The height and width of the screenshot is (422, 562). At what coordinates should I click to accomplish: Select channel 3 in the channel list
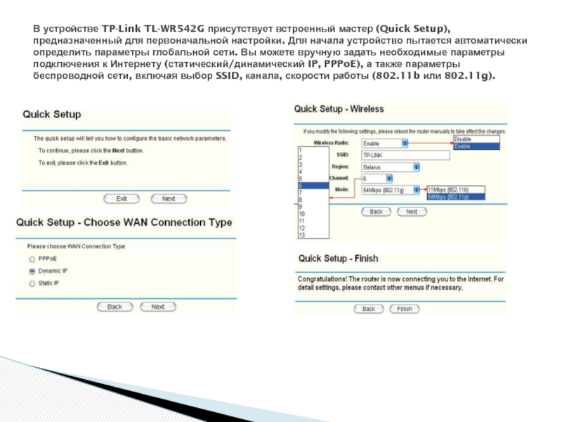pos(313,165)
